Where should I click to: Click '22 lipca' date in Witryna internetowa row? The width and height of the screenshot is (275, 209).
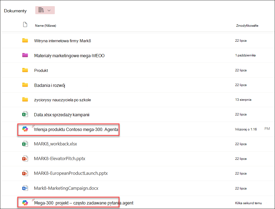[241, 41]
